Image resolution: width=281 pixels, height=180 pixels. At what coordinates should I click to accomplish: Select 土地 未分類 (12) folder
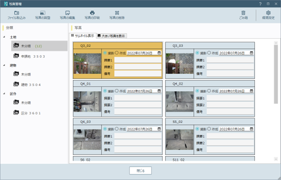click(39, 46)
